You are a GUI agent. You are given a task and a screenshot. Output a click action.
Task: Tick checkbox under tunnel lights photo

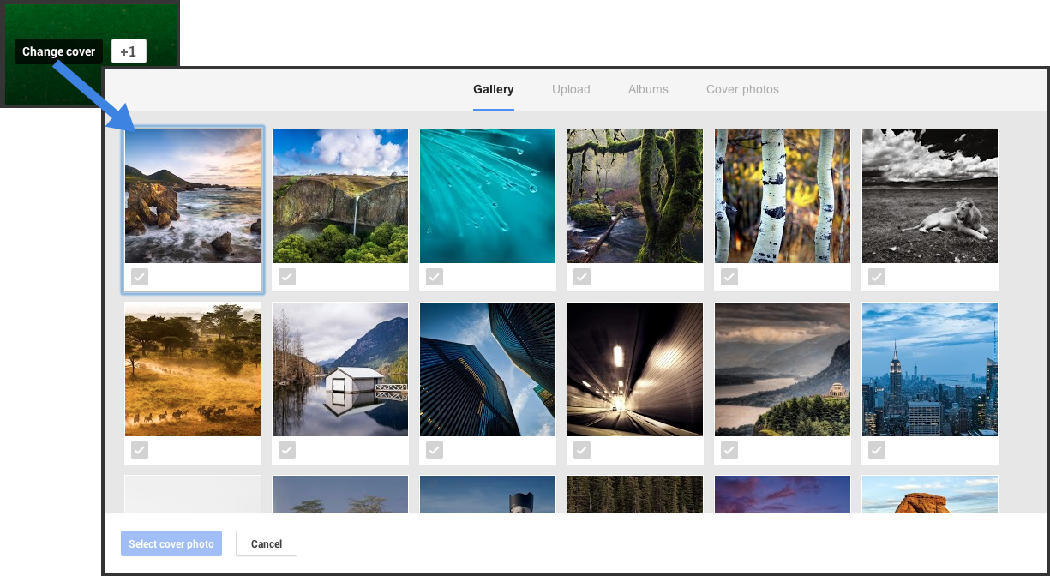(582, 450)
